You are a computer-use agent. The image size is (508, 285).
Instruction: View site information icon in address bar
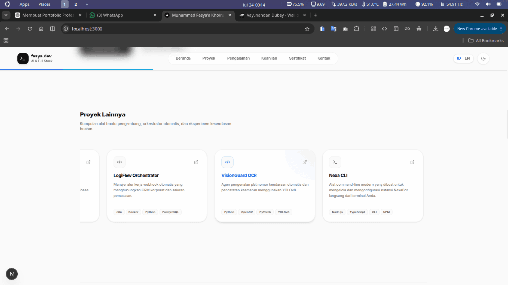pyautogui.click(x=66, y=29)
